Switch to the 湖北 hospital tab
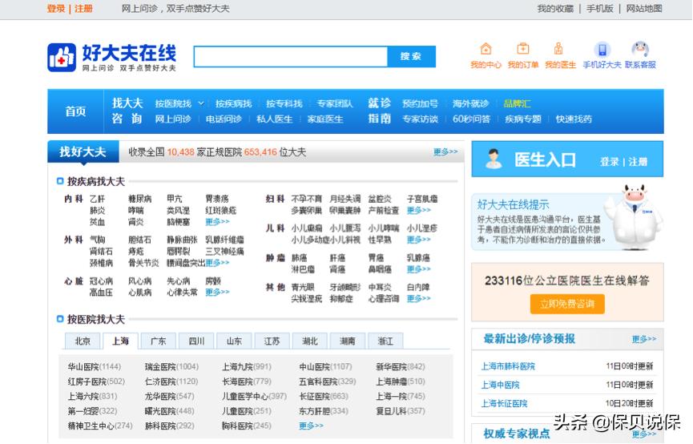Screen dimensions: 693x444 pos(310,341)
